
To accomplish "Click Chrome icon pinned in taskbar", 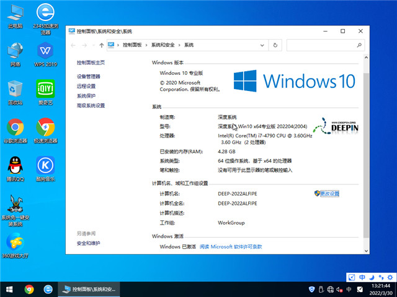I will (29, 289).
